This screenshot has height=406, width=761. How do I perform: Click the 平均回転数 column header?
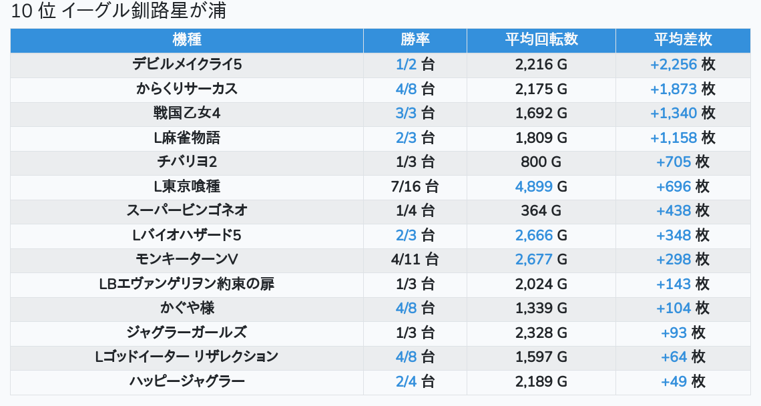[x=541, y=40]
